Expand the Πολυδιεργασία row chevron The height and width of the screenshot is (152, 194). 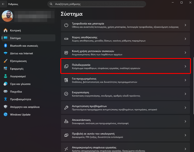pyautogui.click(x=185, y=66)
